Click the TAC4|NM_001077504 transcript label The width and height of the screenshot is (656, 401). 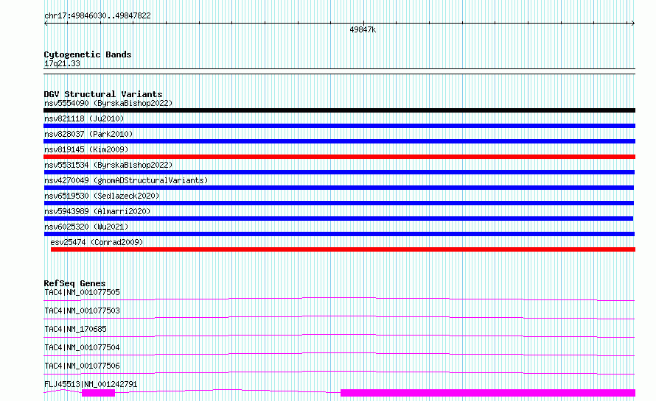[x=82, y=347]
